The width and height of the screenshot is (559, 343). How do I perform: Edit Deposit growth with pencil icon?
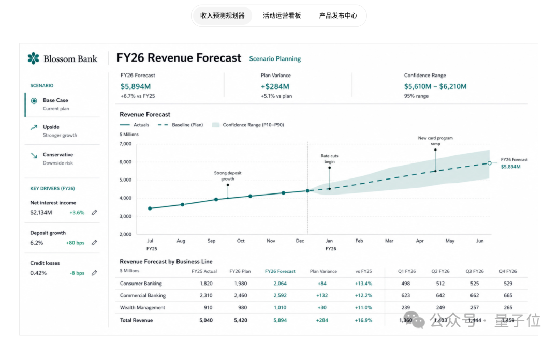point(94,243)
